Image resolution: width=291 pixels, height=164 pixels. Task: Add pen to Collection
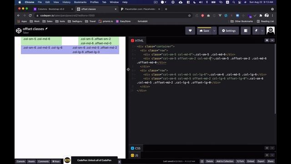pyautogui.click(x=225, y=161)
